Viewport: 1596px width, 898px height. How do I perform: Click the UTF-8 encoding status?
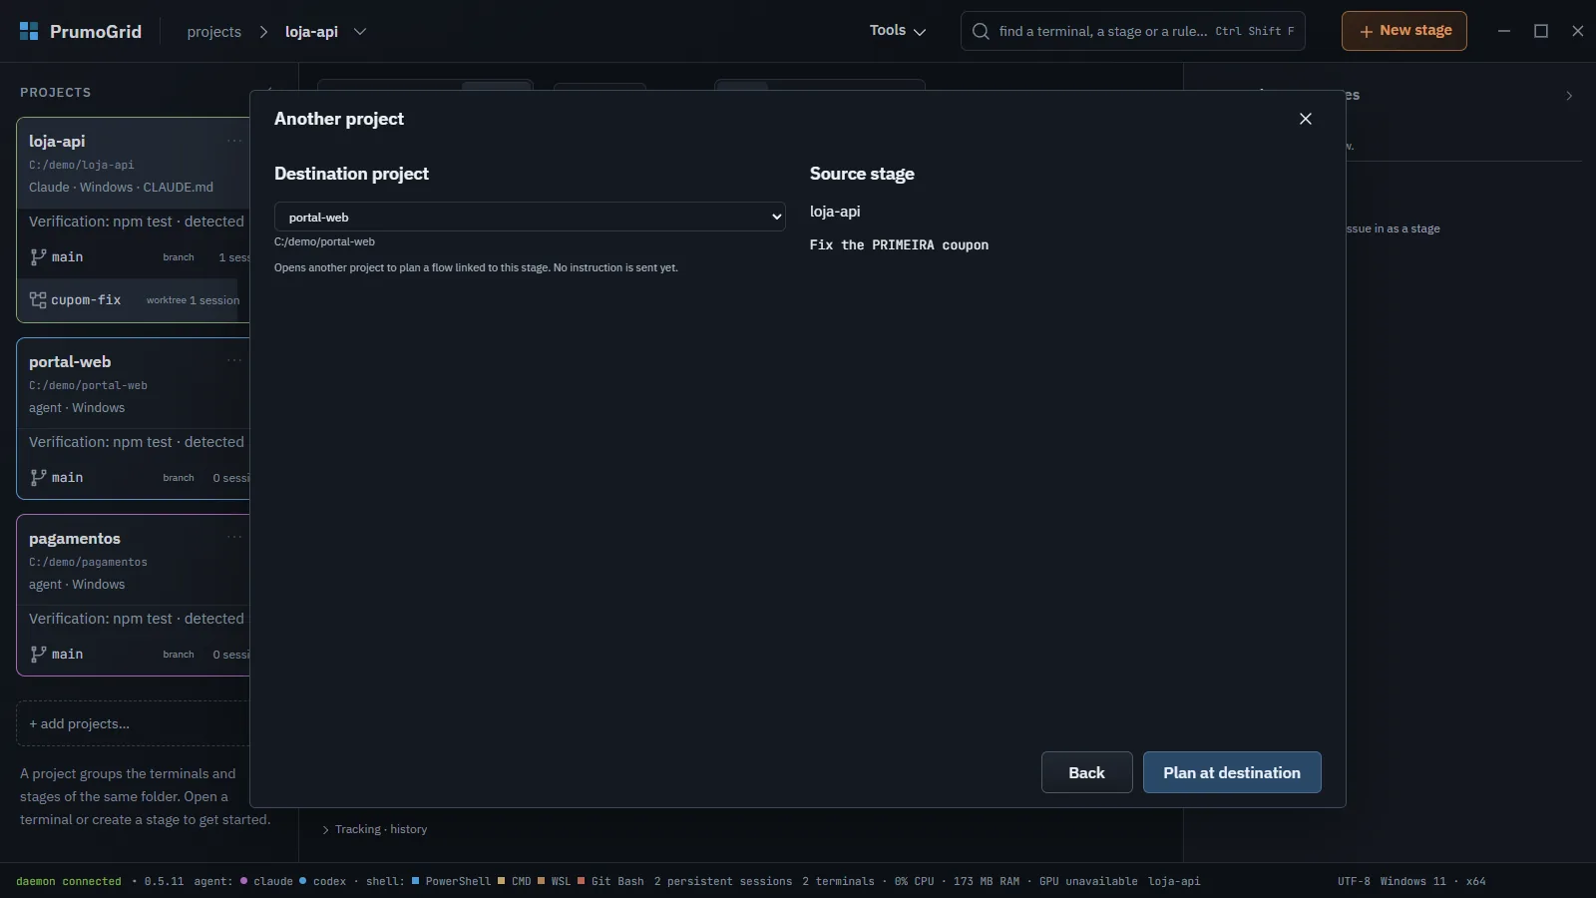(x=1354, y=881)
